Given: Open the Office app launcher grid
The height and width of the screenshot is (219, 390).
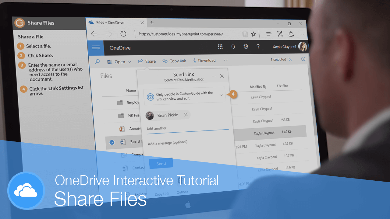Looking at the screenshot, I should coord(220,47).
